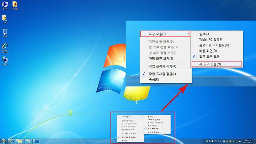Screen dimensions: 256x144
Task: Click 창 가로 정렬 보기(H) in enlarged menu
Action: tap(165, 47)
